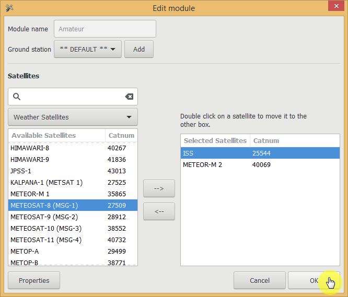Click the Module name text field
Viewport: 348px width, 297px height.
click(x=105, y=29)
